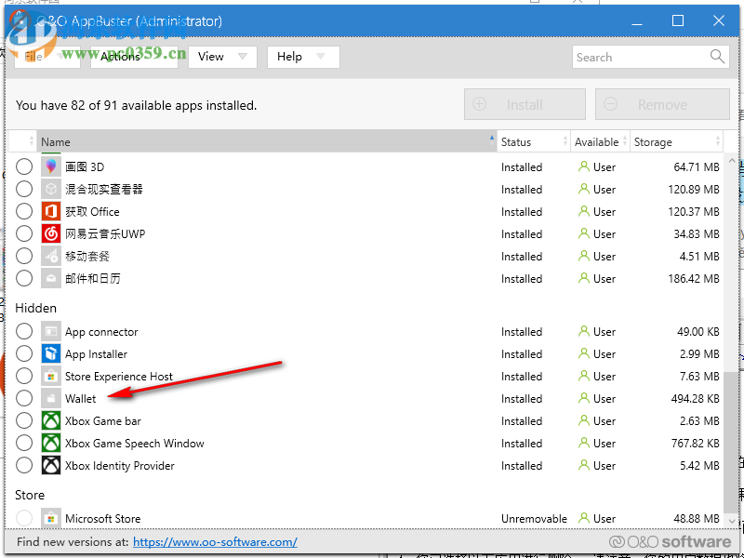The height and width of the screenshot is (558, 744).
Task: Click the 获取 Office app icon
Action: (50, 211)
